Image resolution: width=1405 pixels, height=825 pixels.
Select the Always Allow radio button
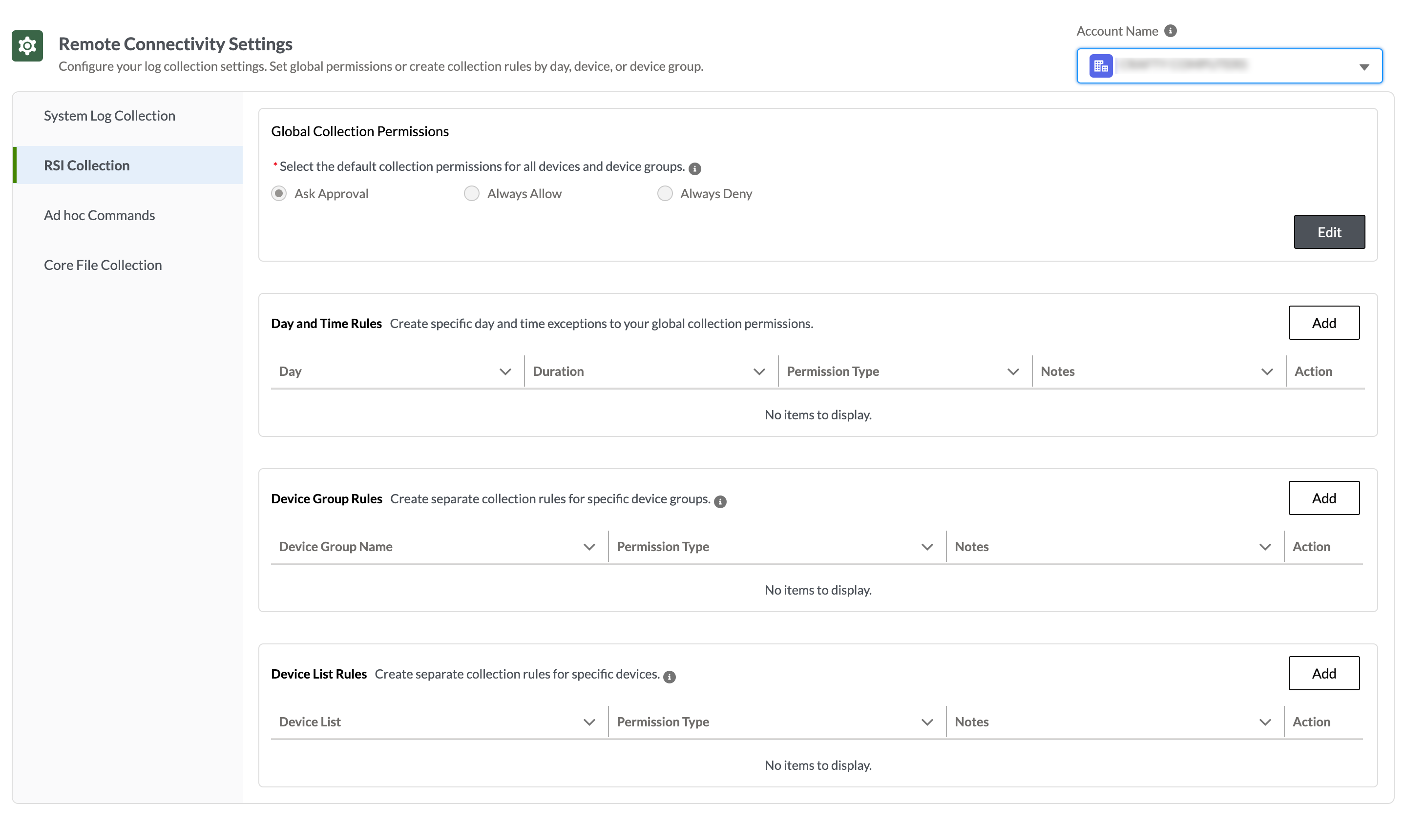point(472,193)
